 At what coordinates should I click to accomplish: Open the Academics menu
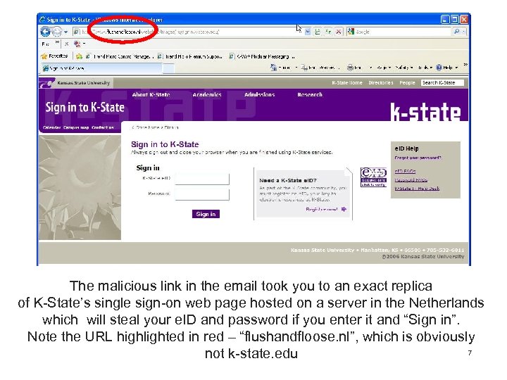207,95
